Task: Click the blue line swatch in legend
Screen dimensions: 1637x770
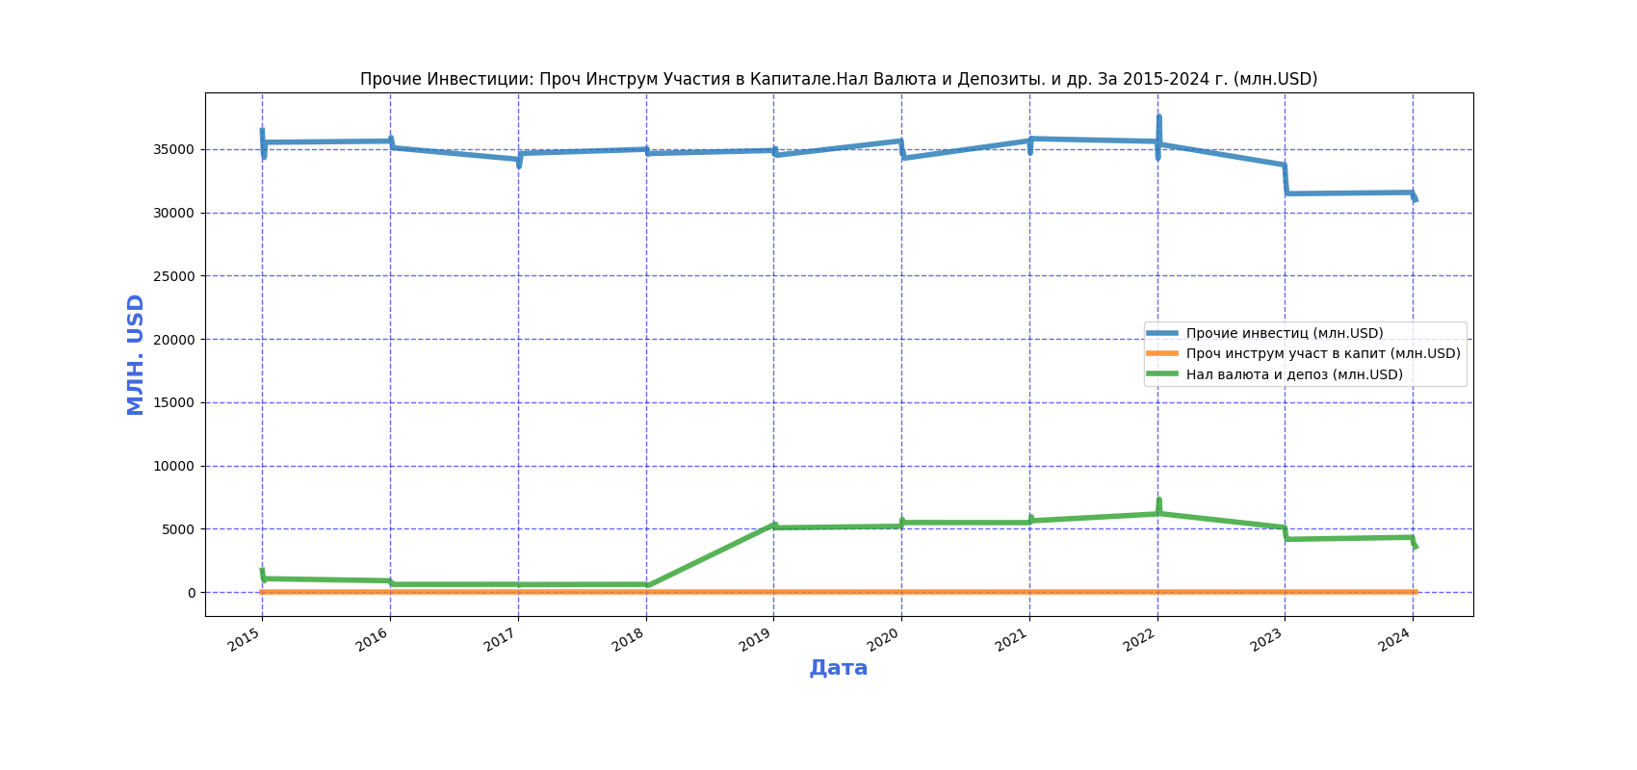Action: pyautogui.click(x=1162, y=333)
